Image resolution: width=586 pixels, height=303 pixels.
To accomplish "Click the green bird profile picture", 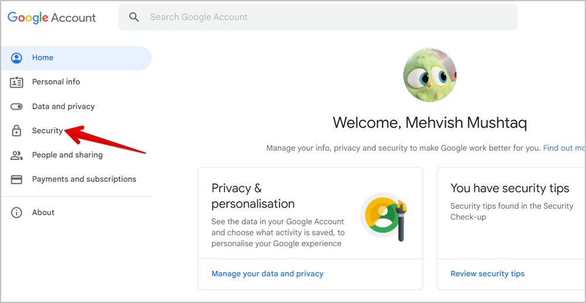I will [x=430, y=74].
